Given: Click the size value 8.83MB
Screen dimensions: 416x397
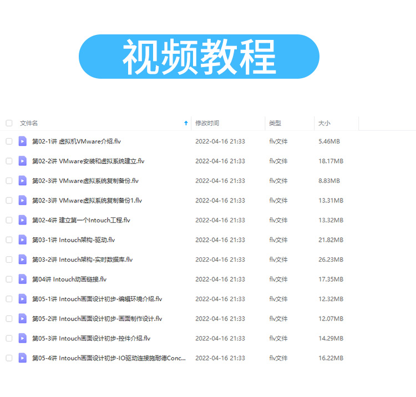Looking at the screenshot, I should [x=329, y=181].
